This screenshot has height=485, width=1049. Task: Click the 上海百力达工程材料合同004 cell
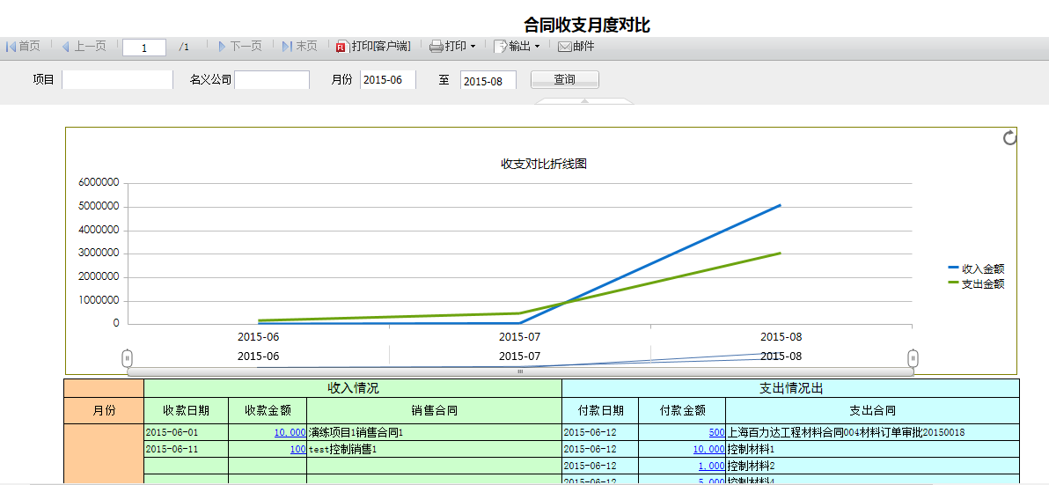[872, 433]
